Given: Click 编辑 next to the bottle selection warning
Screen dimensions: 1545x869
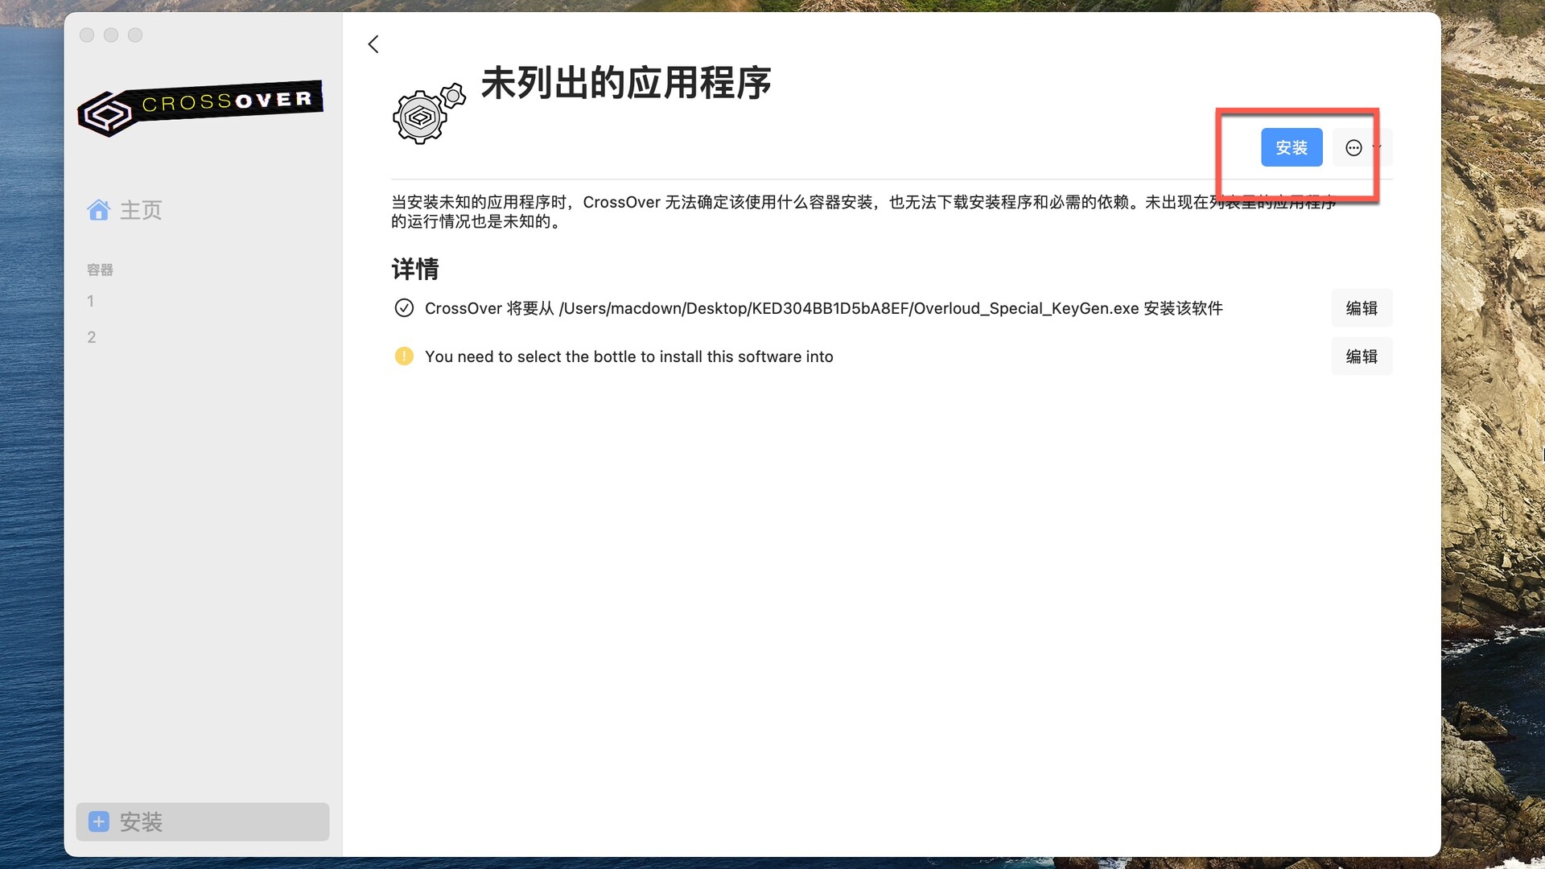Looking at the screenshot, I should click(1362, 356).
